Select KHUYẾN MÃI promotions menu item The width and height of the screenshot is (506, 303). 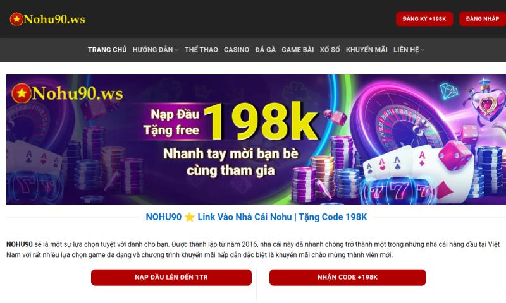point(367,50)
